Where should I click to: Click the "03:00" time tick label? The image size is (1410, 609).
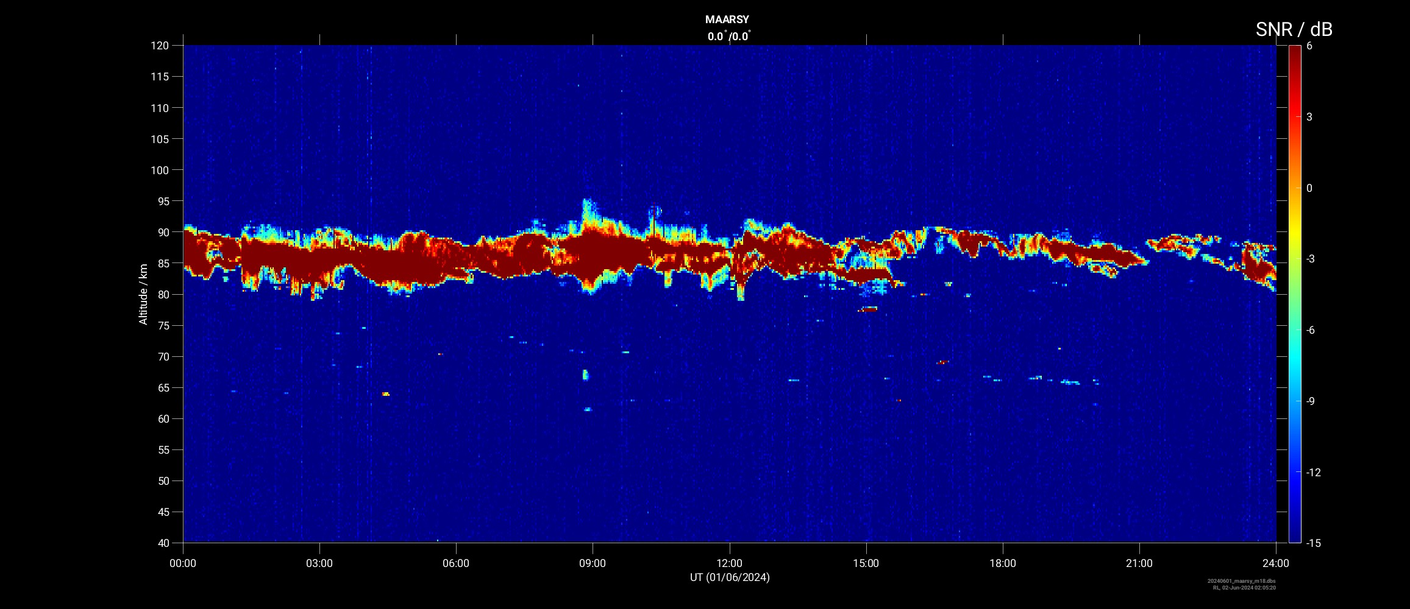319,563
